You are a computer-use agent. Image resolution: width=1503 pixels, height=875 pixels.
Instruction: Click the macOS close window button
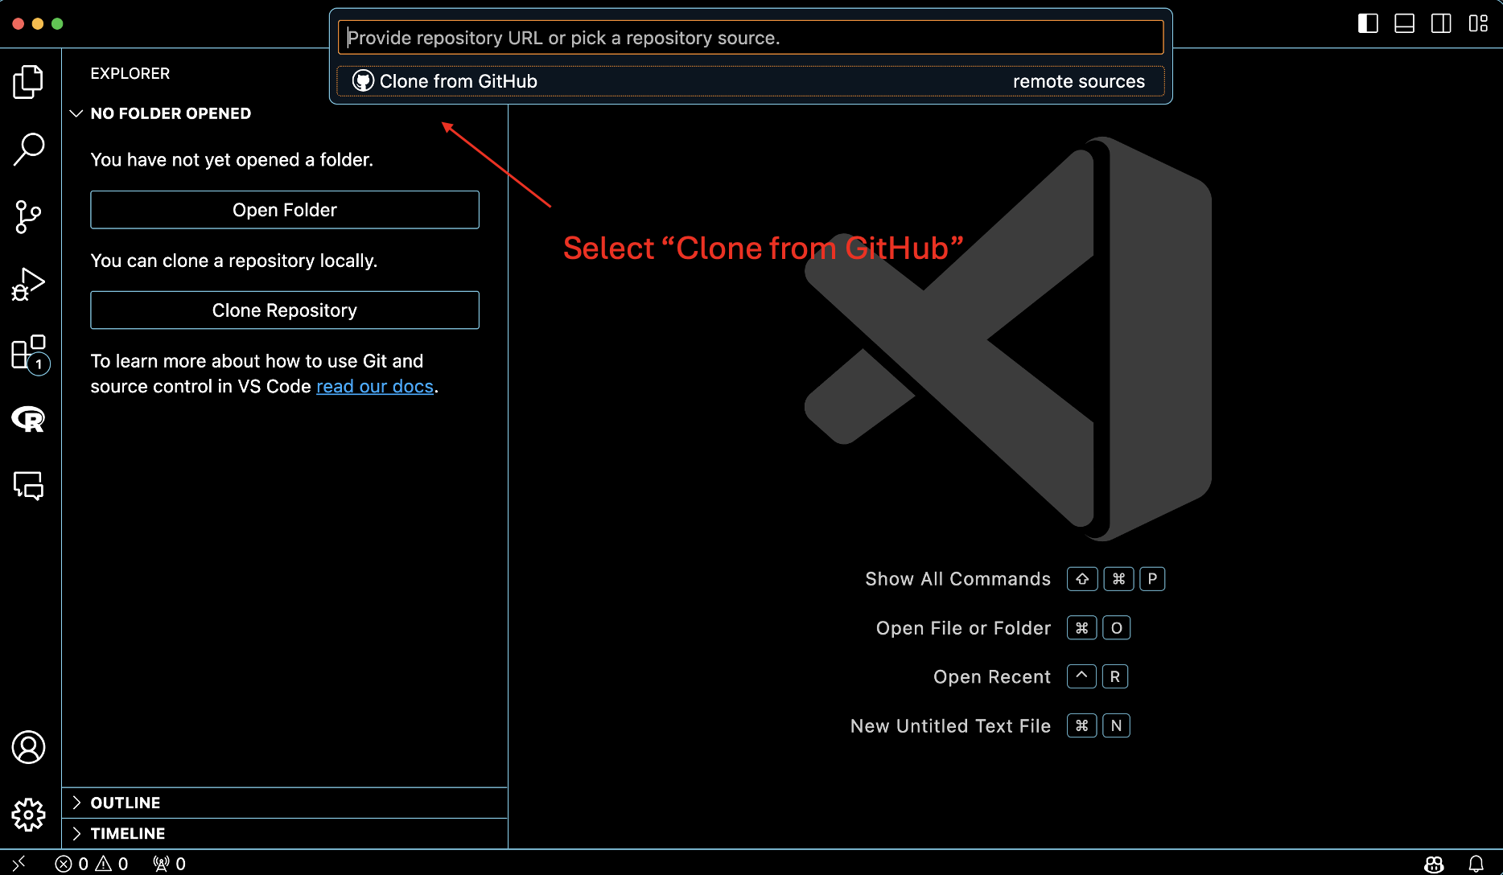18,23
